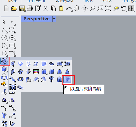Pick the Text object tool
This screenshot has height=127, width=136.
pyautogui.click(x=4, y=116)
